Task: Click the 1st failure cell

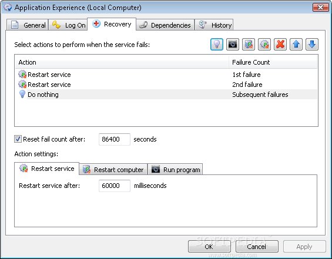Action: 246,75
